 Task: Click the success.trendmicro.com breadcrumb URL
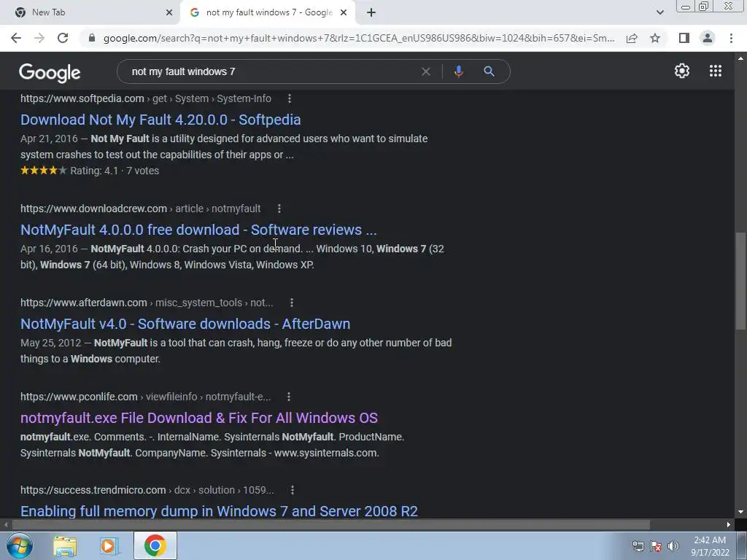click(147, 490)
